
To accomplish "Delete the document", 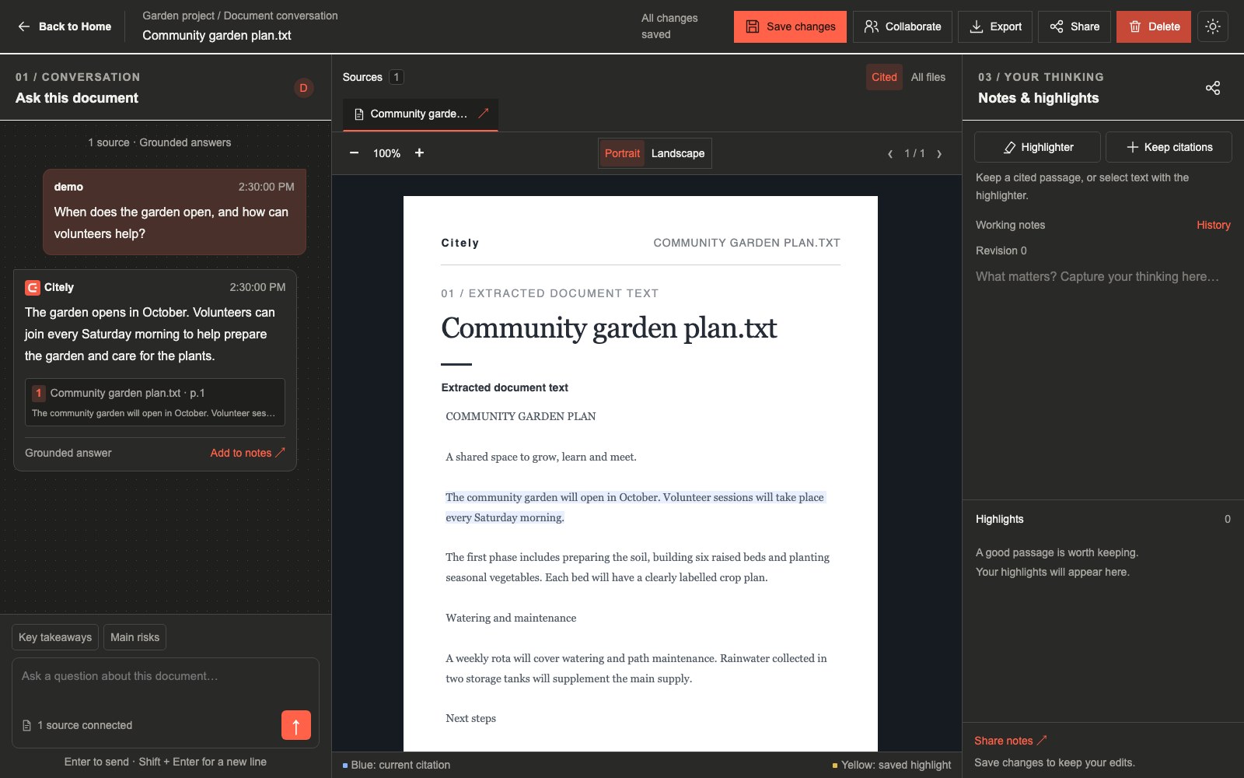I will click(1154, 26).
